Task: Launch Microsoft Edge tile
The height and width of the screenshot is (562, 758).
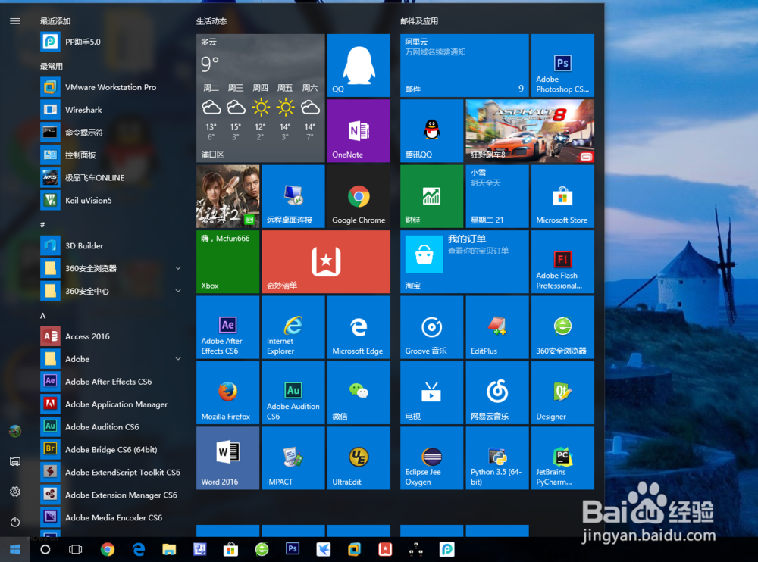Action: pos(359,326)
